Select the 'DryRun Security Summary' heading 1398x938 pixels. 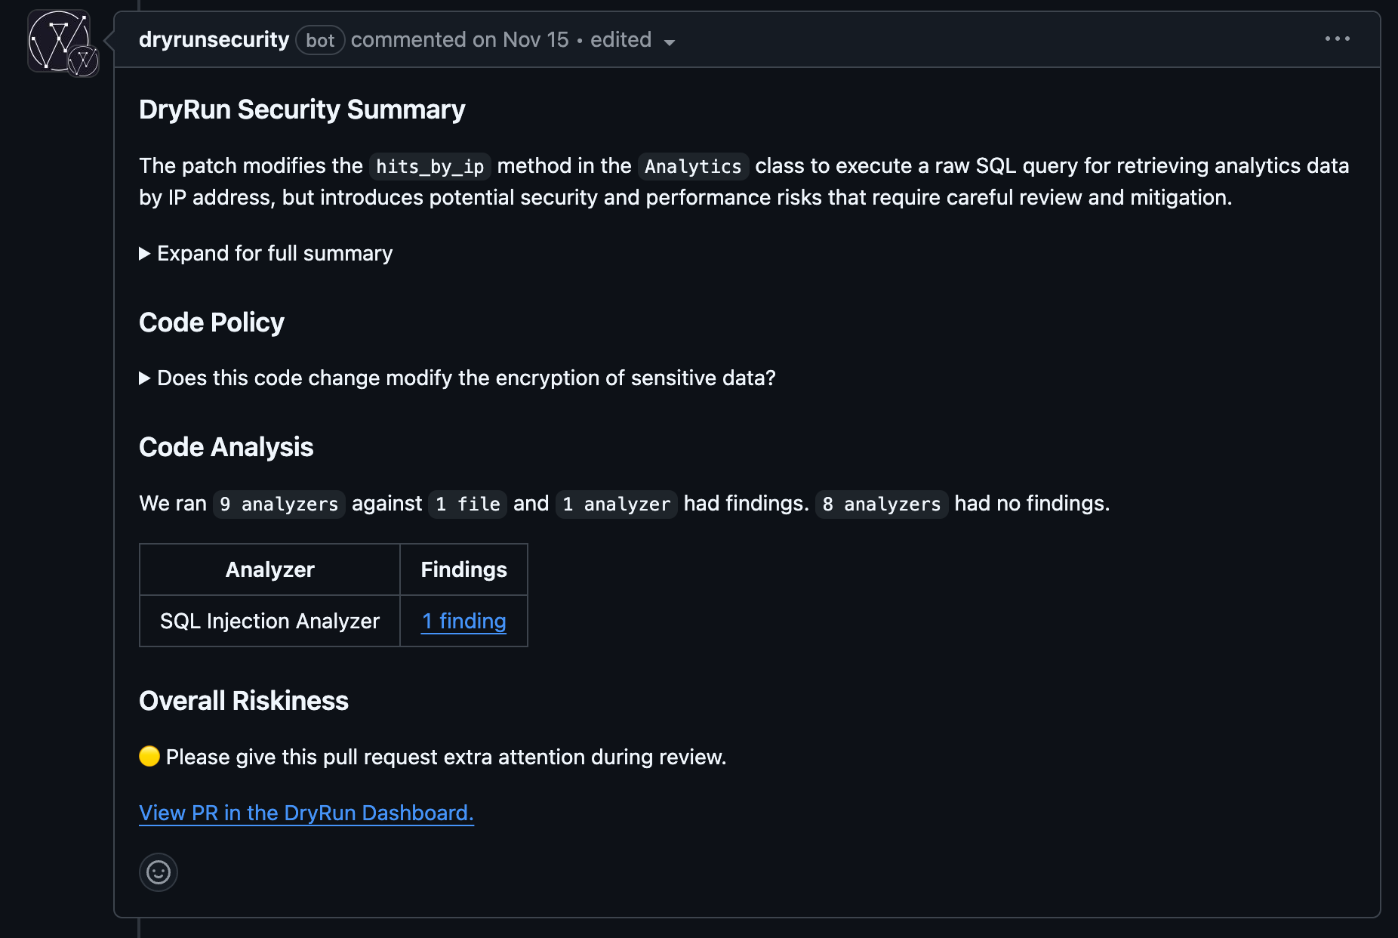tap(302, 110)
